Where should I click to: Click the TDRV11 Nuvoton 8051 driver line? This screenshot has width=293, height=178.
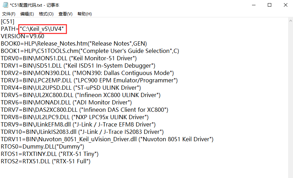(107, 139)
